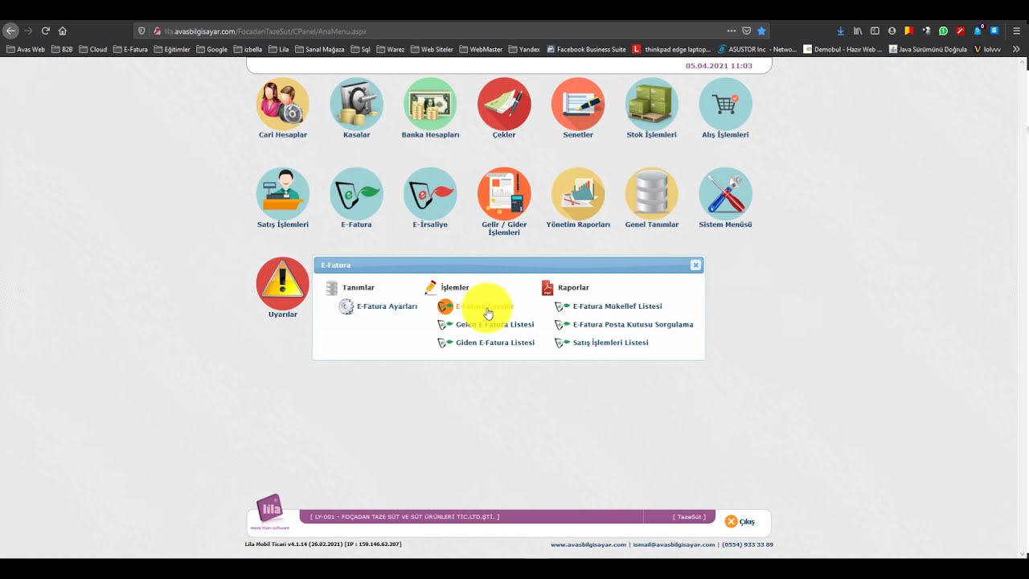Screen dimensions: 1029x579
Task: Click ismail@avasbilgisayar.com email link
Action: tap(674, 544)
